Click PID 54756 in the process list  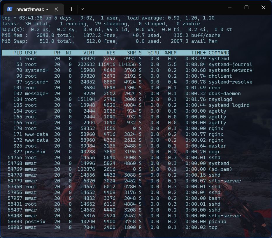(x=15, y=157)
